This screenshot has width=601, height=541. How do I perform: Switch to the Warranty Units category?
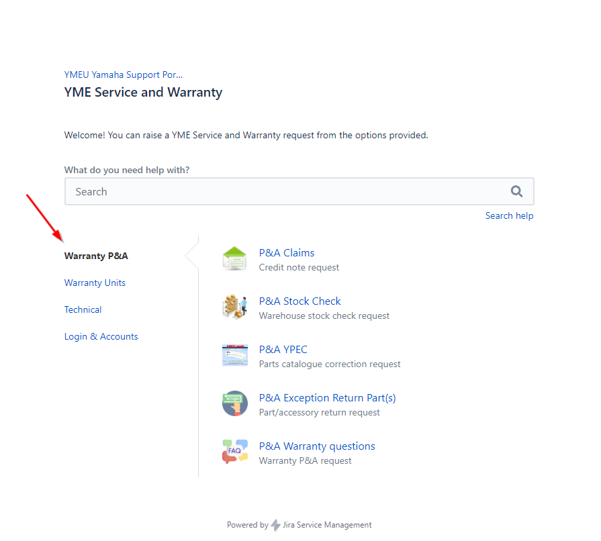pyautogui.click(x=95, y=283)
